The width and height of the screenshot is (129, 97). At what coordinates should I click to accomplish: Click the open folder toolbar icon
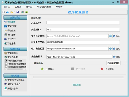tap(12, 12)
